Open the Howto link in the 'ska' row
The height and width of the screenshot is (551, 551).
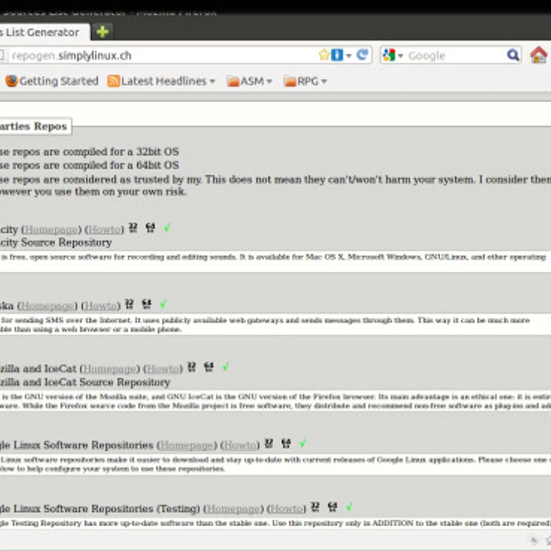(x=101, y=305)
